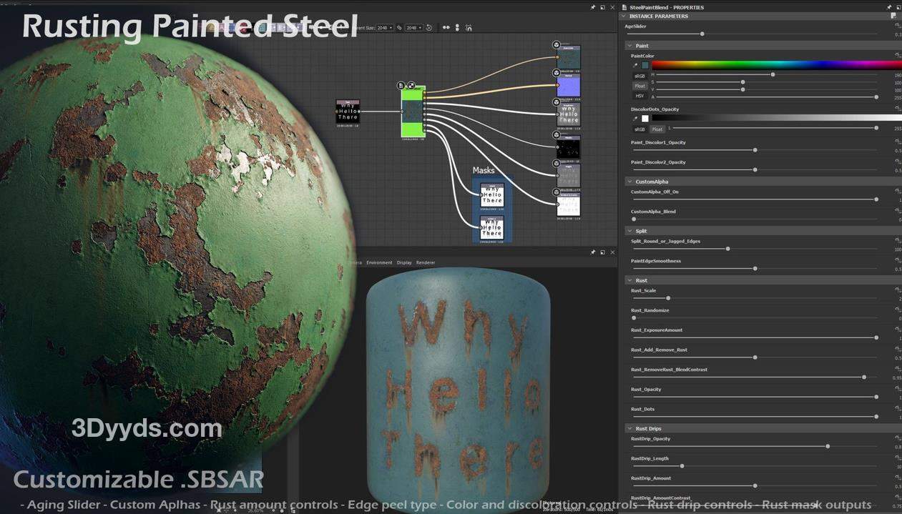Image resolution: width=902 pixels, height=514 pixels.
Task: Open the first 2048 size dropdown
Action: pyautogui.click(x=385, y=28)
